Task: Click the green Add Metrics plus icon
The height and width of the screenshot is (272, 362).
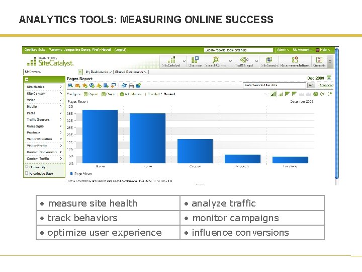Action: pos(122,94)
